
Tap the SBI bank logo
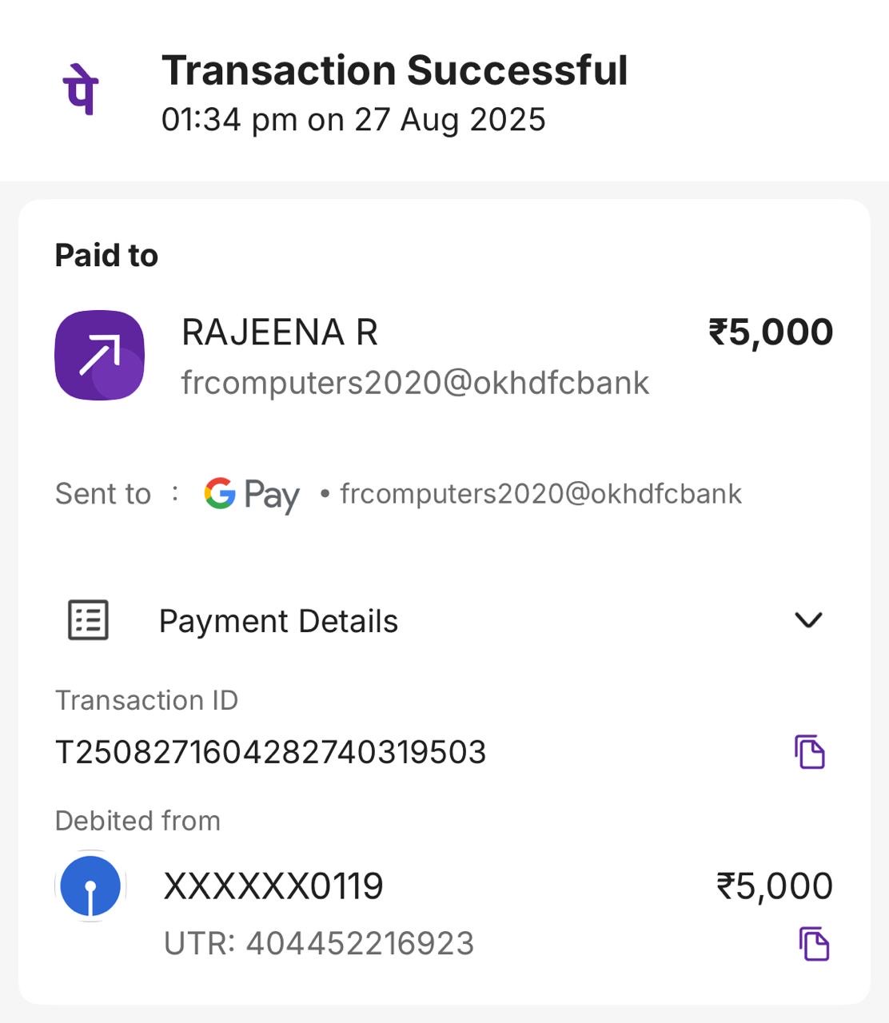pos(91,886)
